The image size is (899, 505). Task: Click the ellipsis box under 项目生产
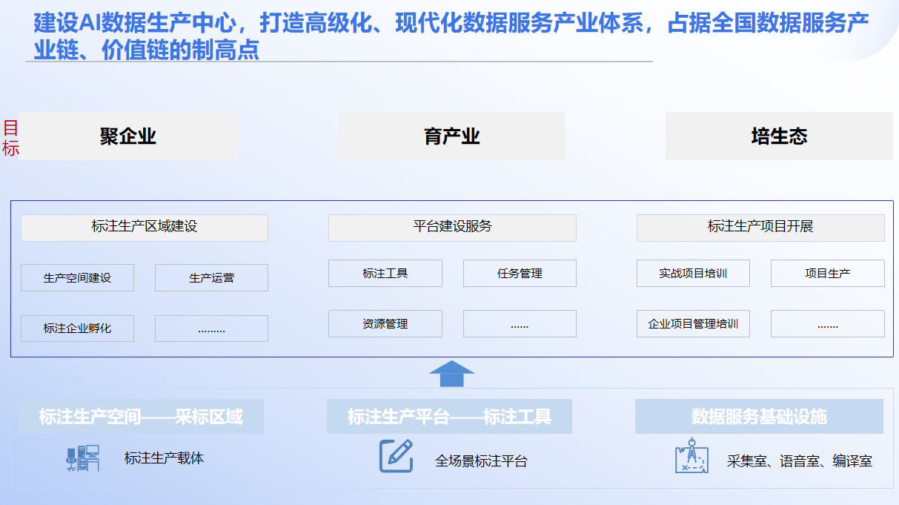click(x=828, y=324)
